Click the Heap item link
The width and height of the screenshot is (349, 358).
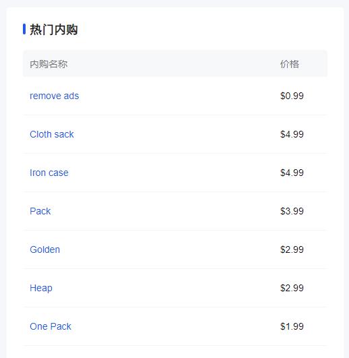41,288
